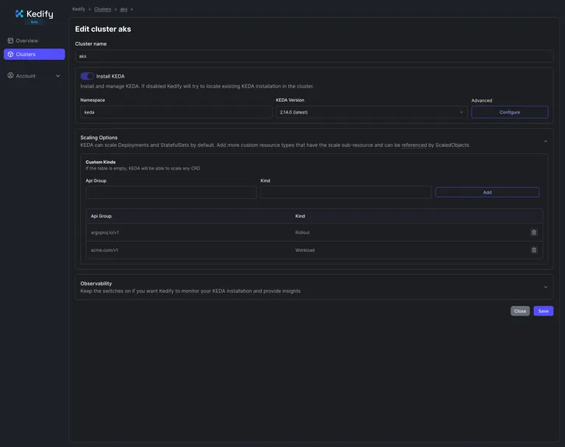Toggle the Install KEDA switch
Screen dimensions: 565x447
coord(87,76)
